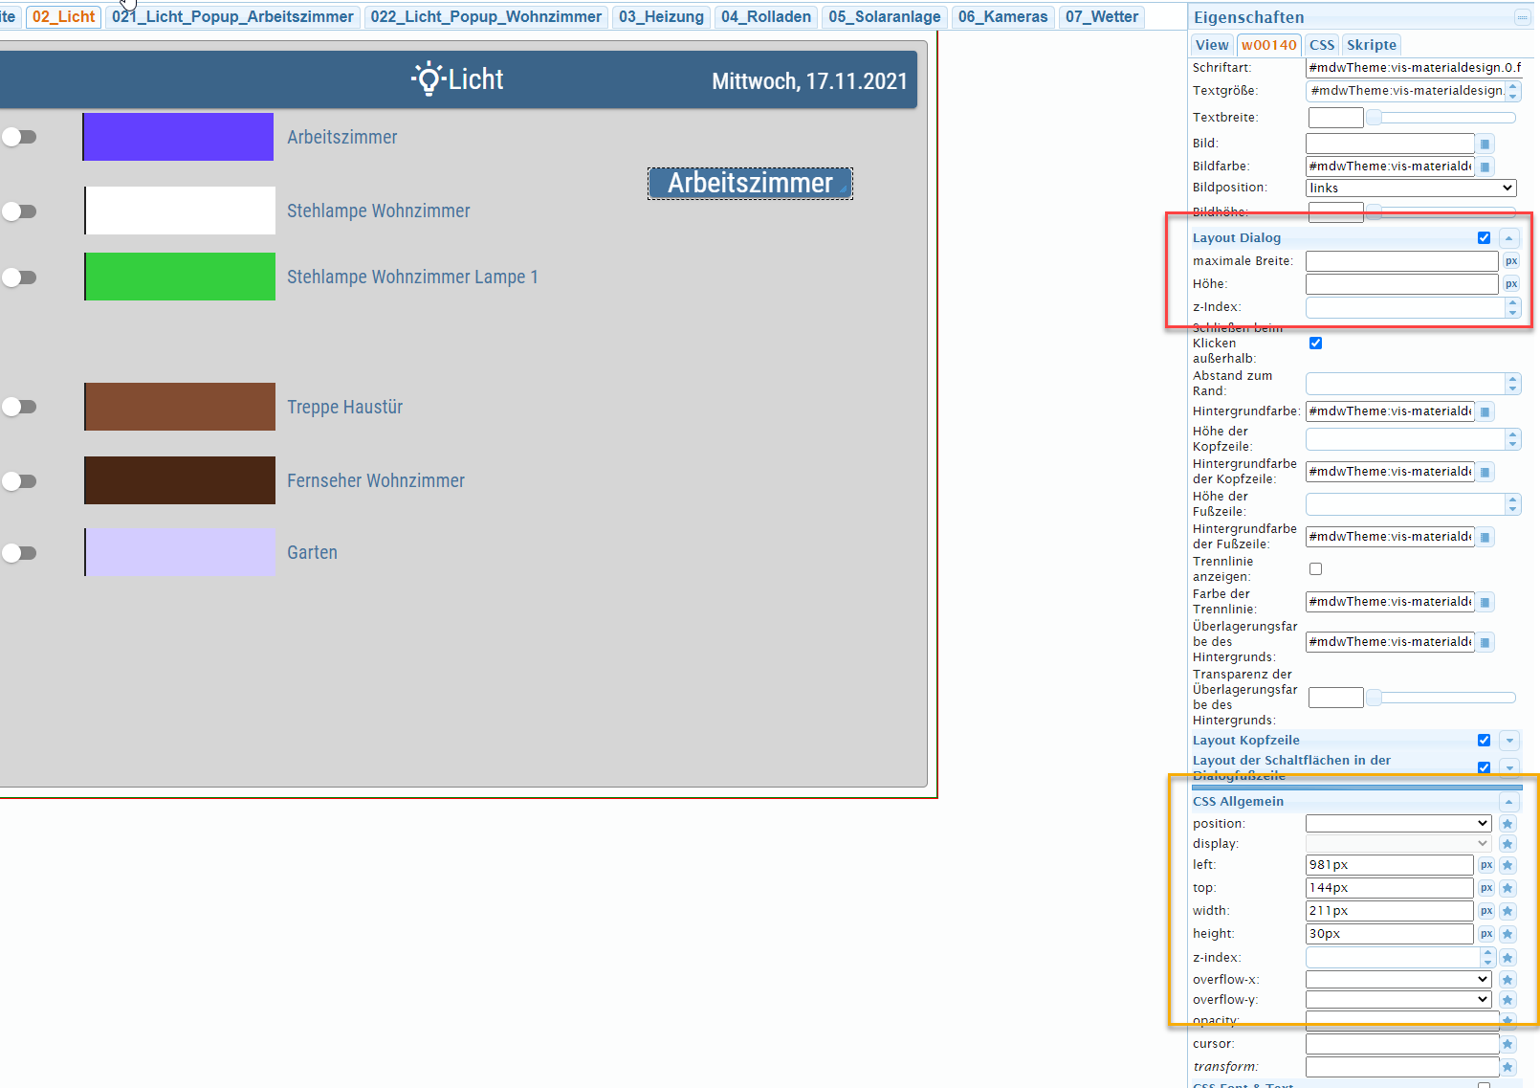
Task: Click the px unit button for maximale Breite
Action: coord(1511,261)
